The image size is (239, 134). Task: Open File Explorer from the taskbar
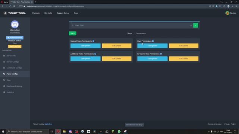pos(64,131)
